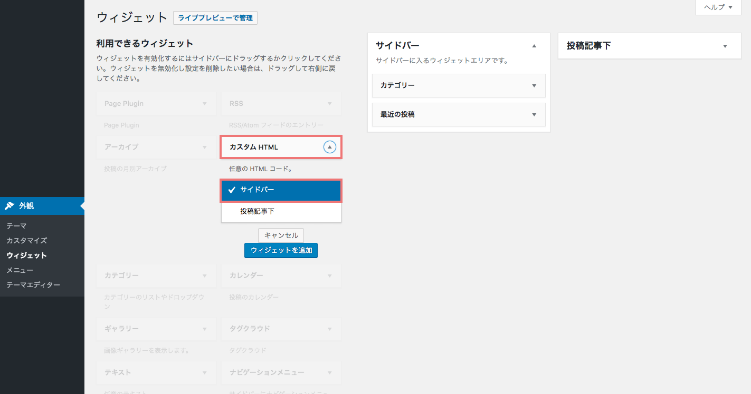Expand the カテゴリー available widget arrow

pyautogui.click(x=205, y=275)
